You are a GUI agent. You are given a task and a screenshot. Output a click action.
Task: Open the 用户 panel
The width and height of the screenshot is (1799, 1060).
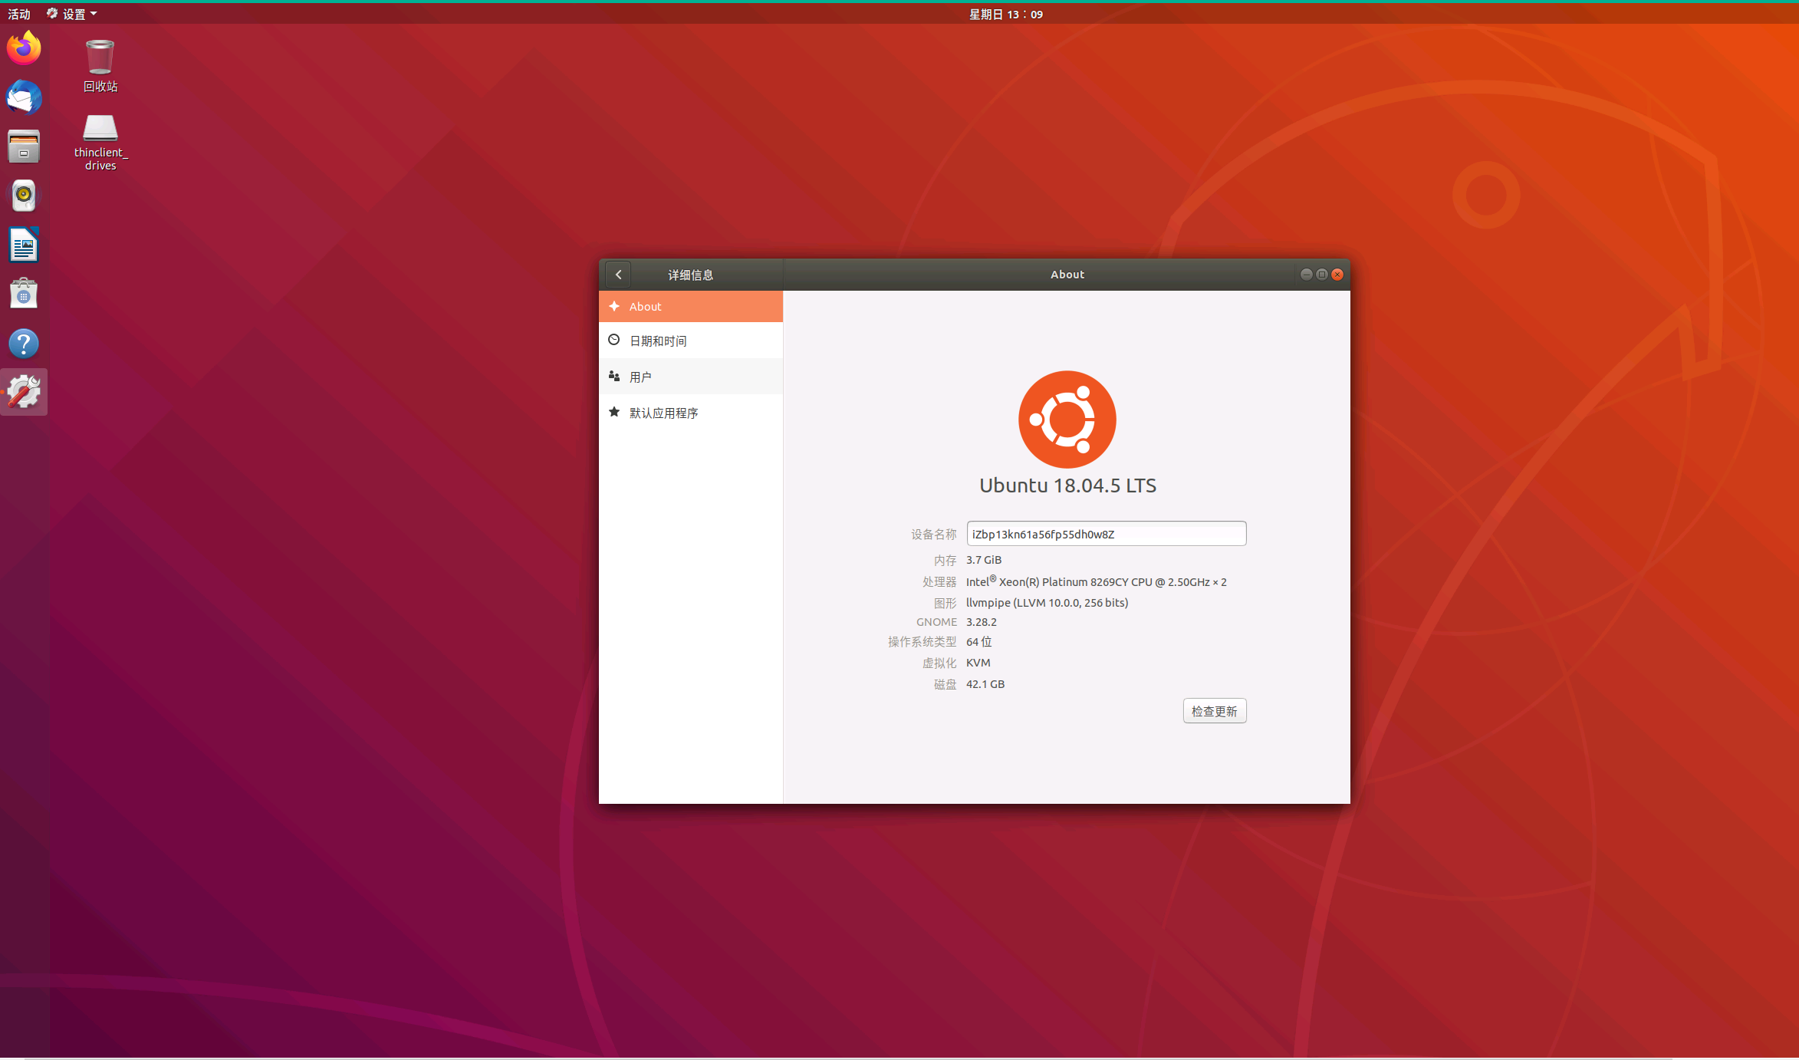(x=691, y=377)
